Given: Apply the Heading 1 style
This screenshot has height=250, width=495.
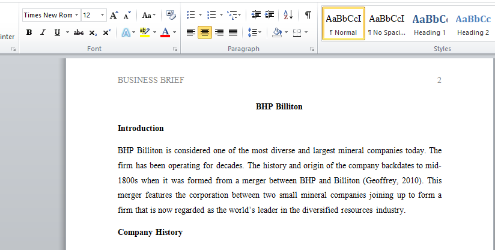Looking at the screenshot, I should (x=430, y=23).
